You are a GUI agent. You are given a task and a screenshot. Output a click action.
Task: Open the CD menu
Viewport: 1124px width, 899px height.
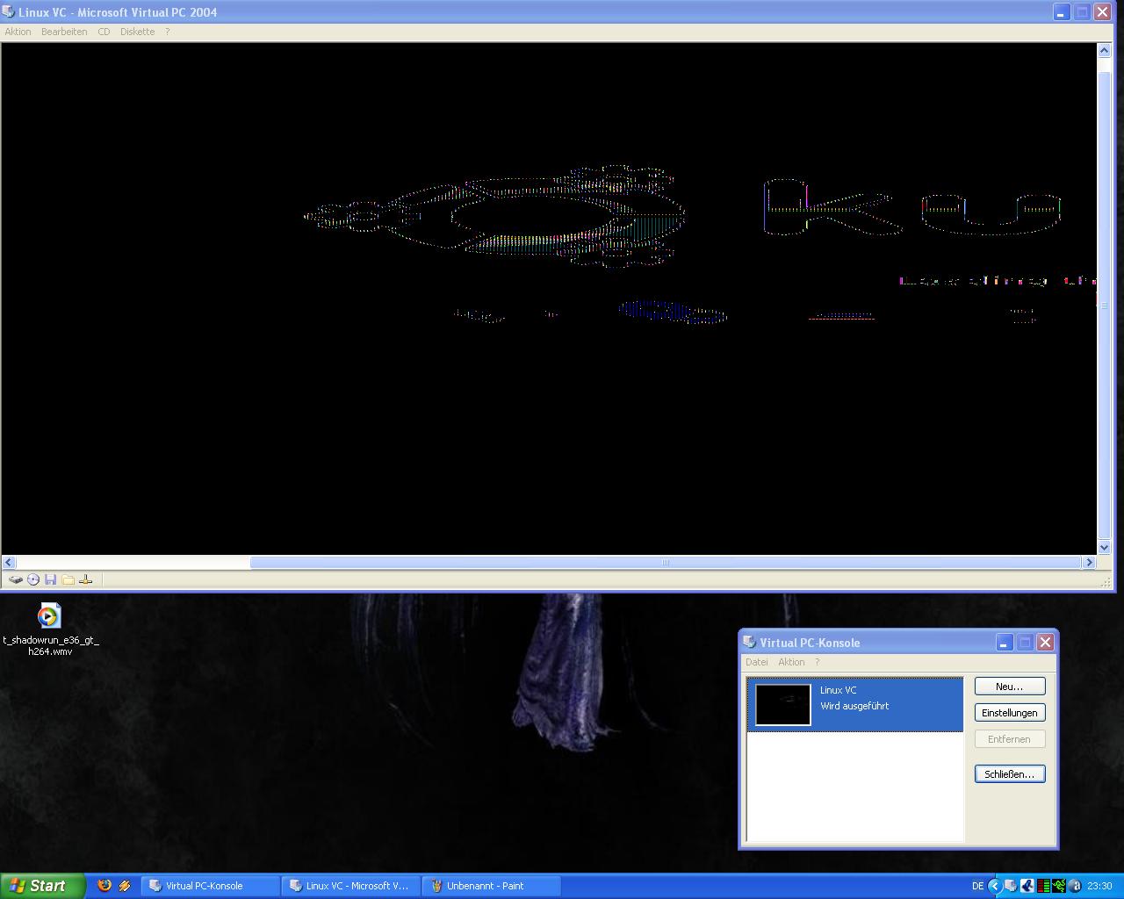(104, 32)
